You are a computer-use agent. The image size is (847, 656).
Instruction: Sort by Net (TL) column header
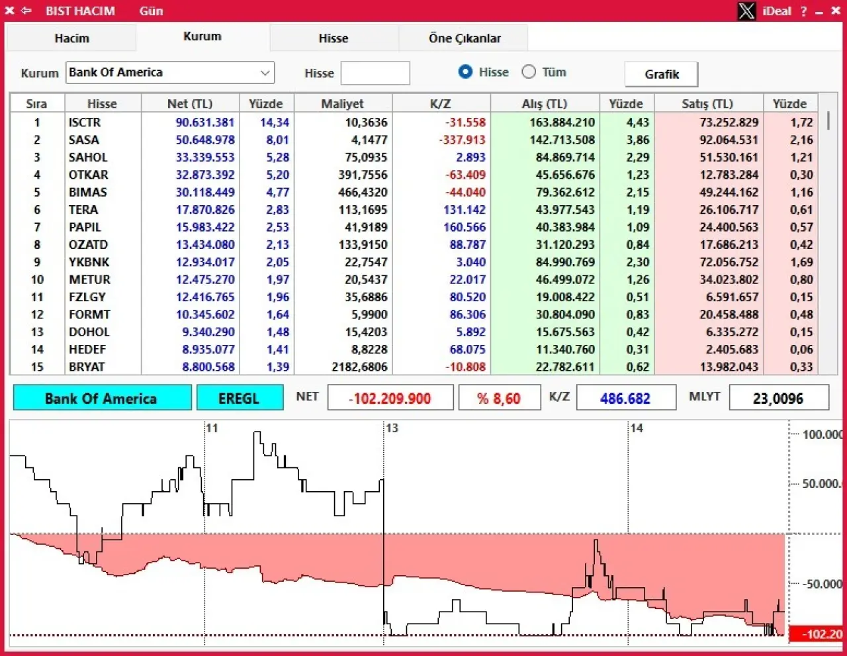(x=190, y=104)
